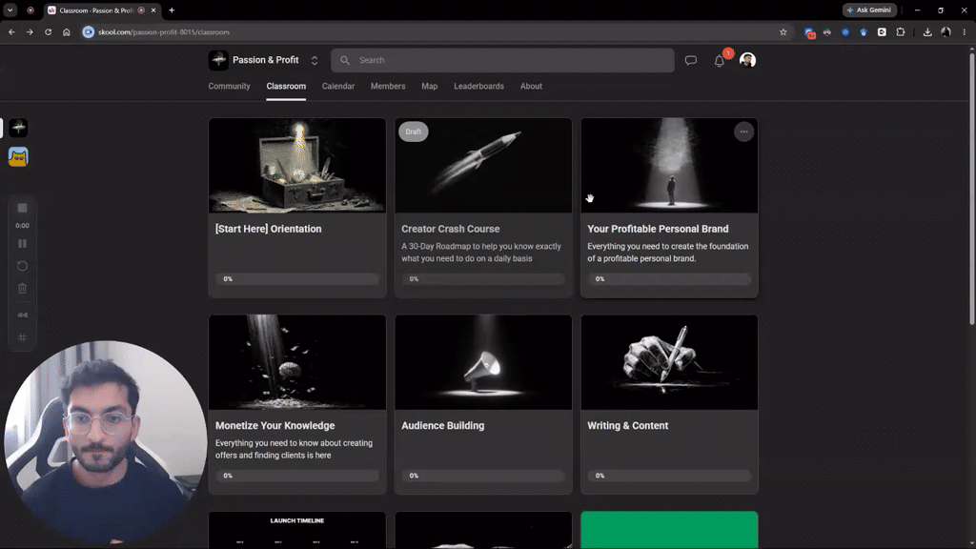Click the three-dot menu on Personal Brand card
This screenshot has height=549, width=976.
743,132
